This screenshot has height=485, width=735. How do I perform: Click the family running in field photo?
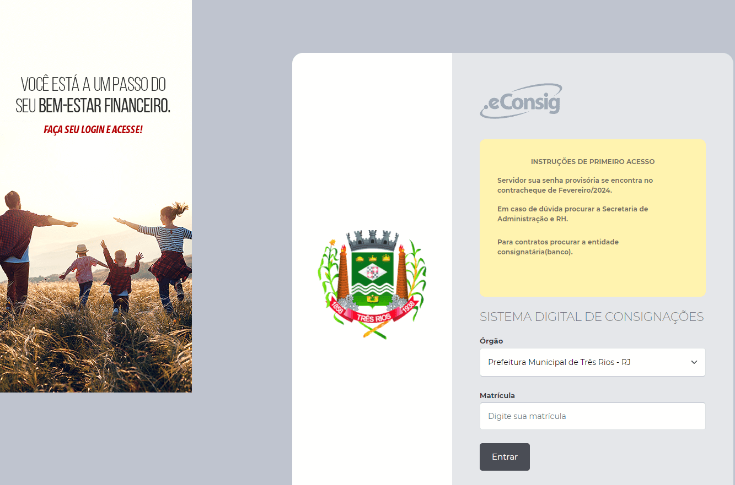(x=96, y=292)
